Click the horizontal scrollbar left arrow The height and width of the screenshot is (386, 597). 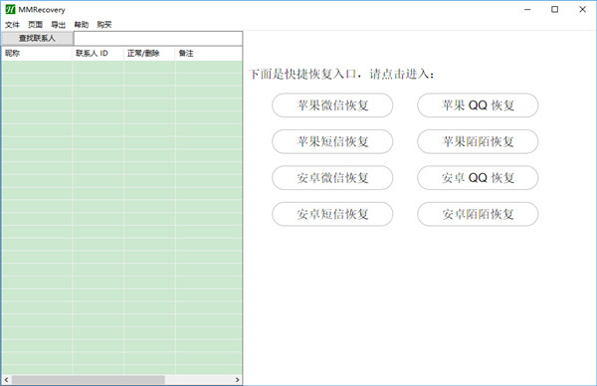6,379
